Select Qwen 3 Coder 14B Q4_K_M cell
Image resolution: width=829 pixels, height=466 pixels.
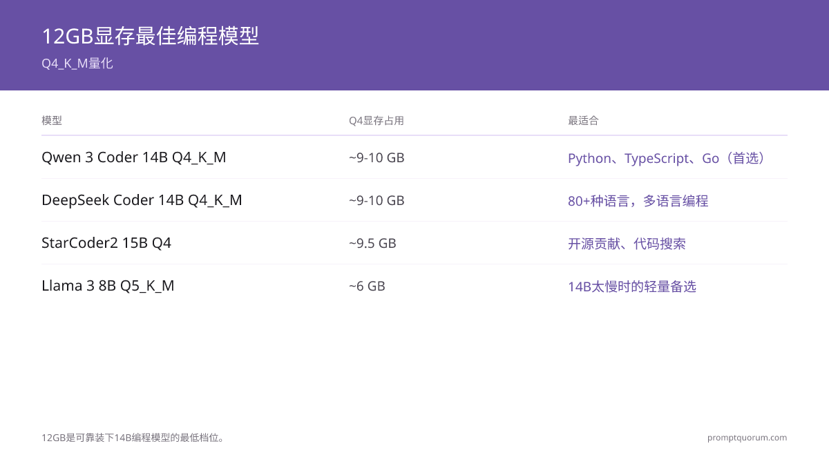click(134, 157)
